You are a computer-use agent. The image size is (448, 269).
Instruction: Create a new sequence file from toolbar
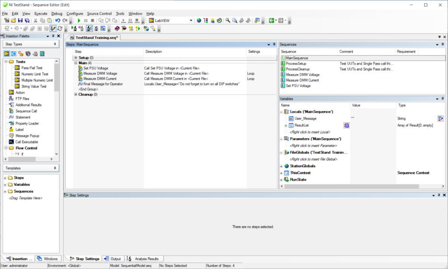point(7,21)
